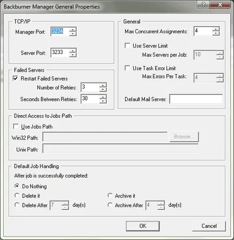Click the Default Mail Server field
The width and height of the screenshot is (234, 240).
(196, 99)
